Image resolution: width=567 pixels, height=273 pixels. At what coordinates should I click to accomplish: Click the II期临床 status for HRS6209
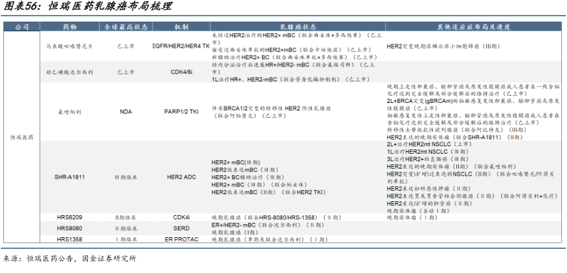pos(126,218)
